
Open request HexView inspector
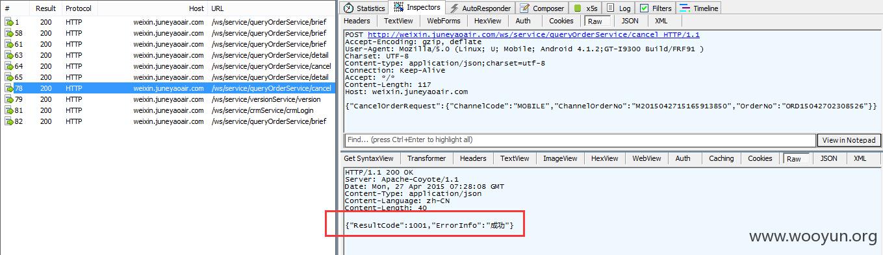pos(487,21)
